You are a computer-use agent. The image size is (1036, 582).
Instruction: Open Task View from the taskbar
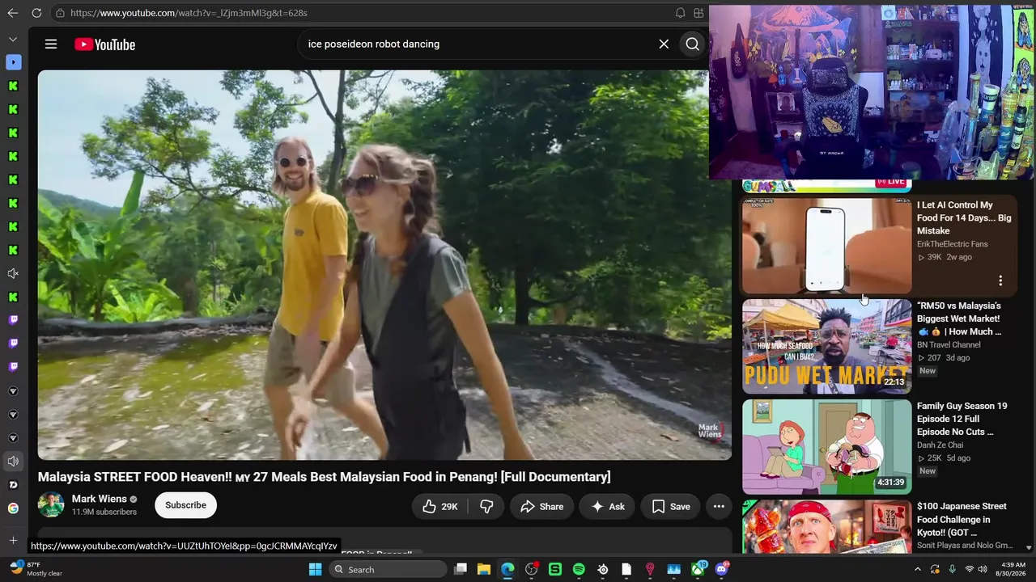tap(460, 569)
